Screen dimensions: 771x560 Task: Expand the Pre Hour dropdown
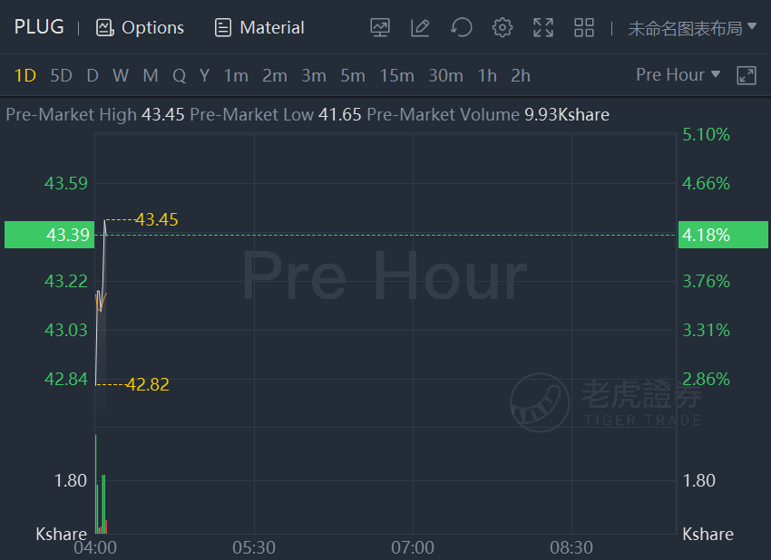678,74
